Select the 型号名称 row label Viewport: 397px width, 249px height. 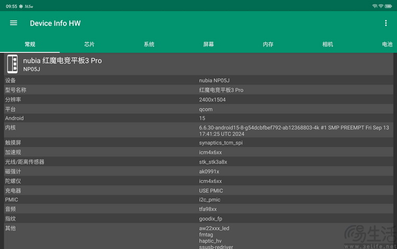pos(16,90)
